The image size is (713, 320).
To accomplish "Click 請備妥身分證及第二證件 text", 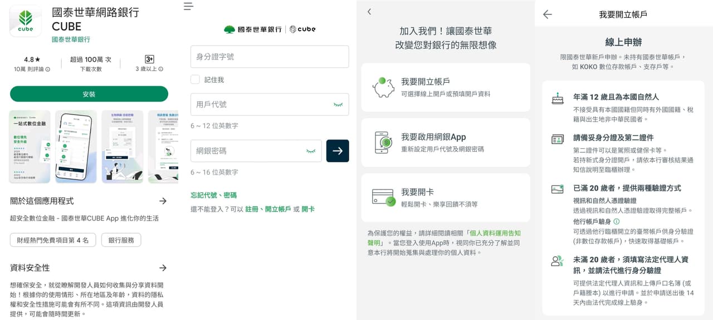I will [613, 138].
